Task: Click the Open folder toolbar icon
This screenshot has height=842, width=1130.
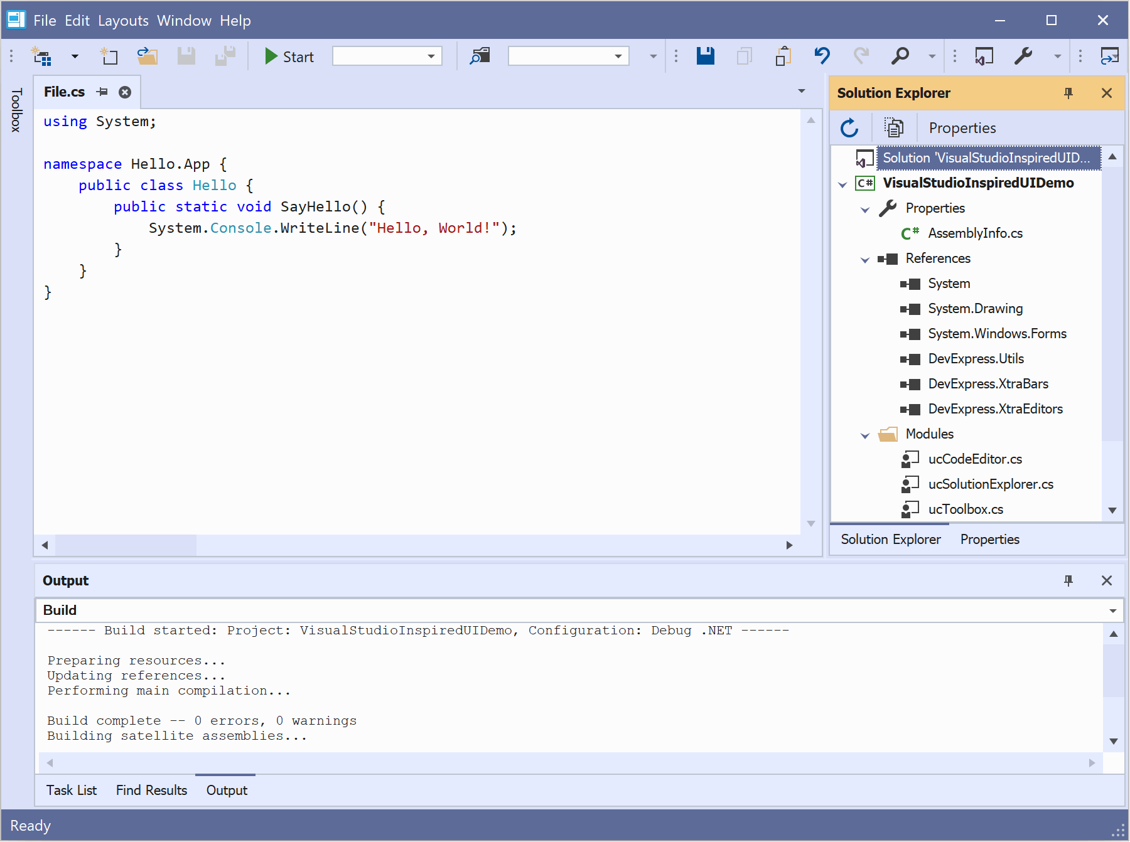Action: click(147, 56)
